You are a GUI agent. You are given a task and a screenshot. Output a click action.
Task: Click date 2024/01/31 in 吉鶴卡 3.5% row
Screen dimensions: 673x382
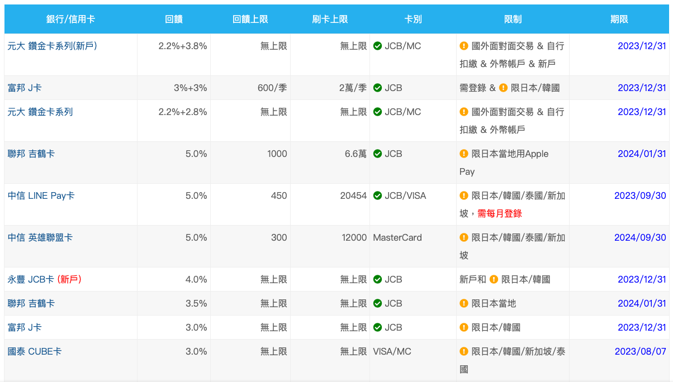click(642, 303)
